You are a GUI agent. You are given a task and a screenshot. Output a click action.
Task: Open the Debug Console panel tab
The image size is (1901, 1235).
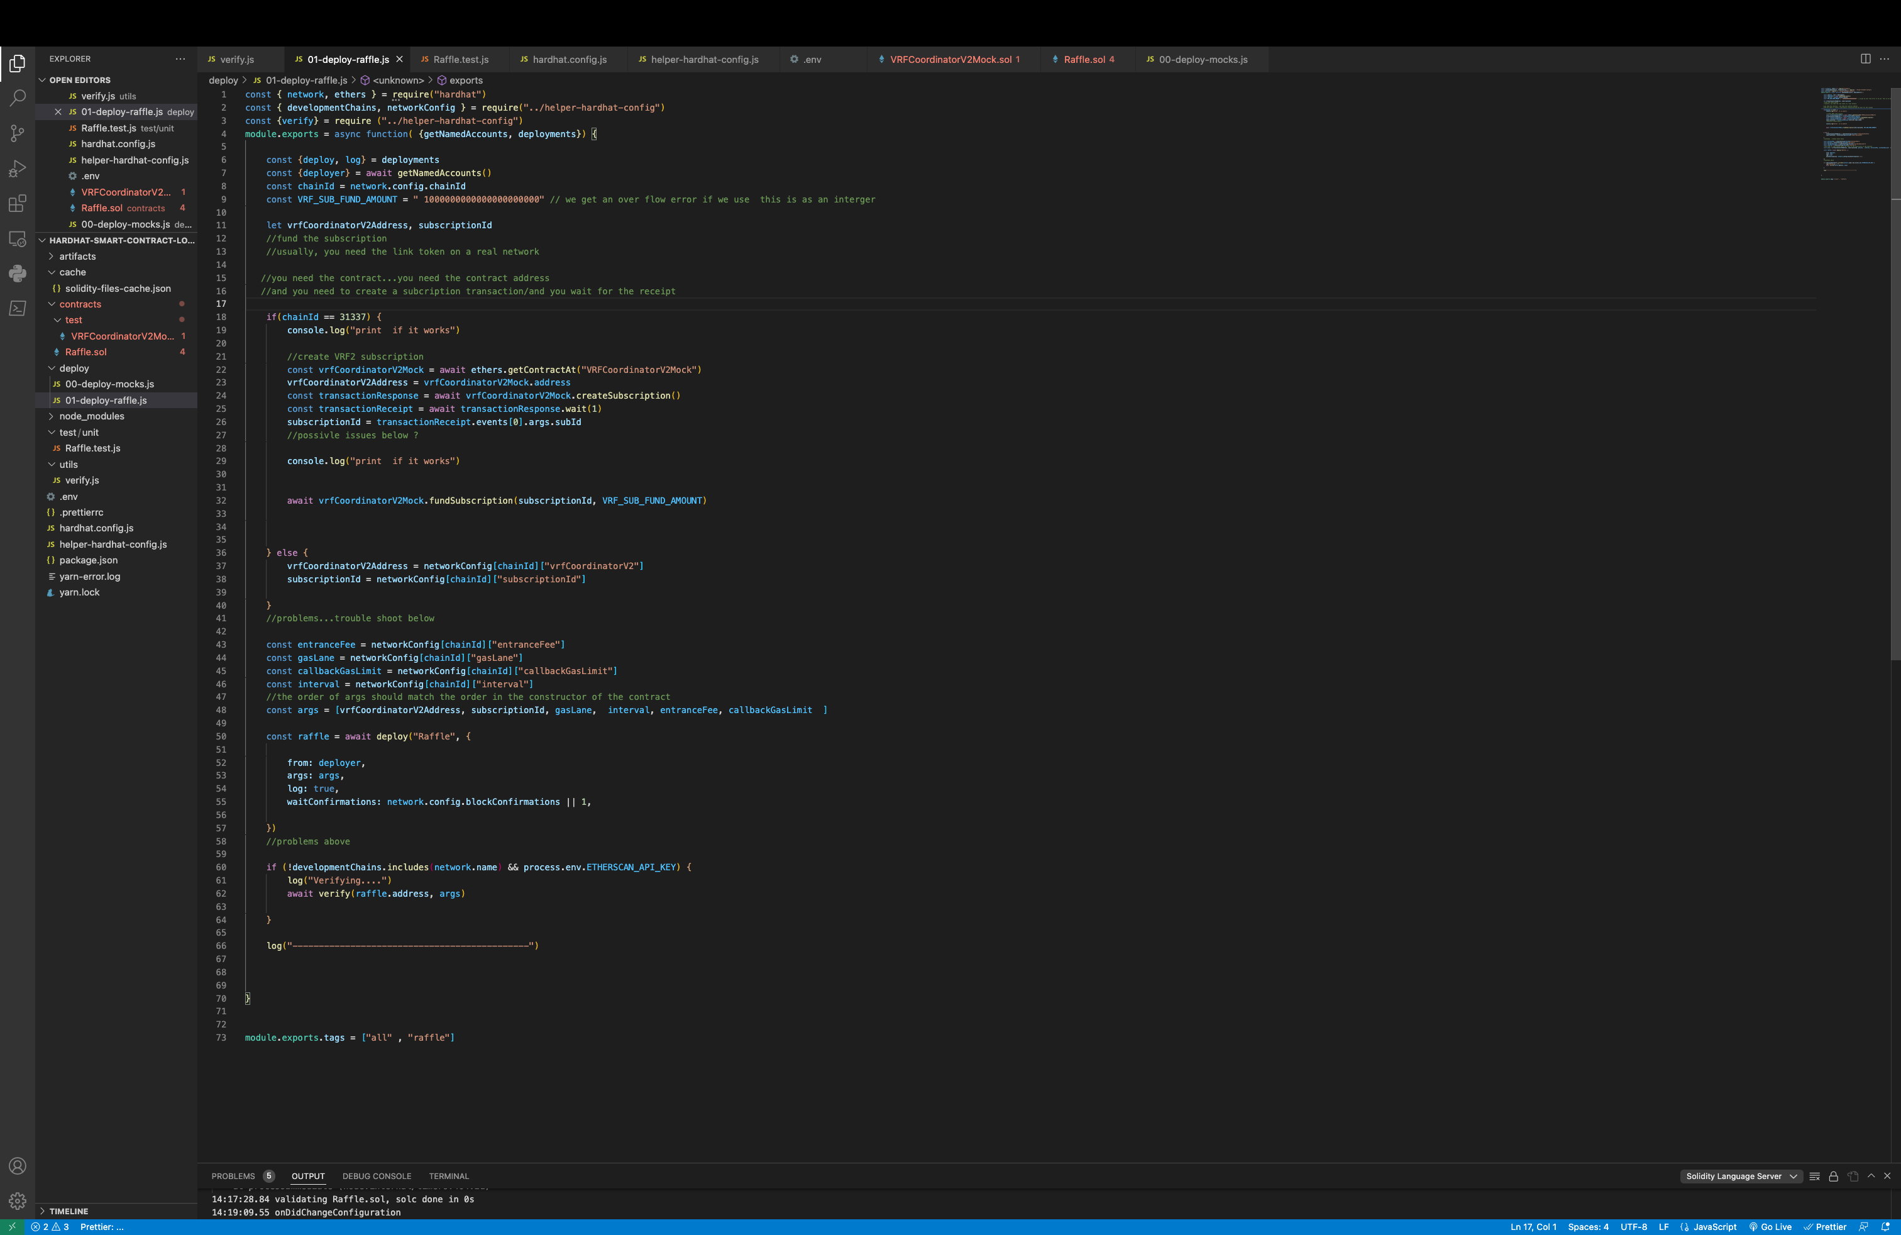[377, 1176]
